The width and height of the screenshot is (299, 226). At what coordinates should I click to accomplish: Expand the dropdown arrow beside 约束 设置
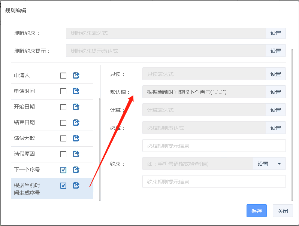[279, 164]
